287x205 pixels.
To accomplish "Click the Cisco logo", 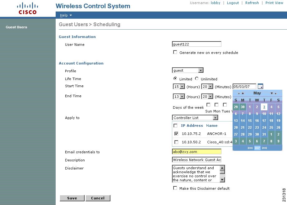I will 28,8.
